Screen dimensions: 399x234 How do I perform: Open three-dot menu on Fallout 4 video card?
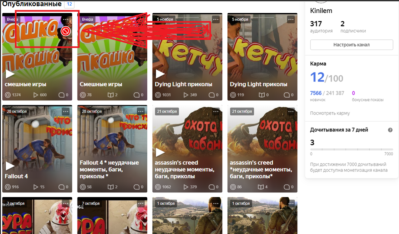[66, 112]
